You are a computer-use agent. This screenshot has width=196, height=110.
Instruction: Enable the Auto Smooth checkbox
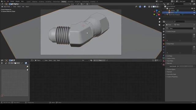pyautogui.click(x=178, y=66)
